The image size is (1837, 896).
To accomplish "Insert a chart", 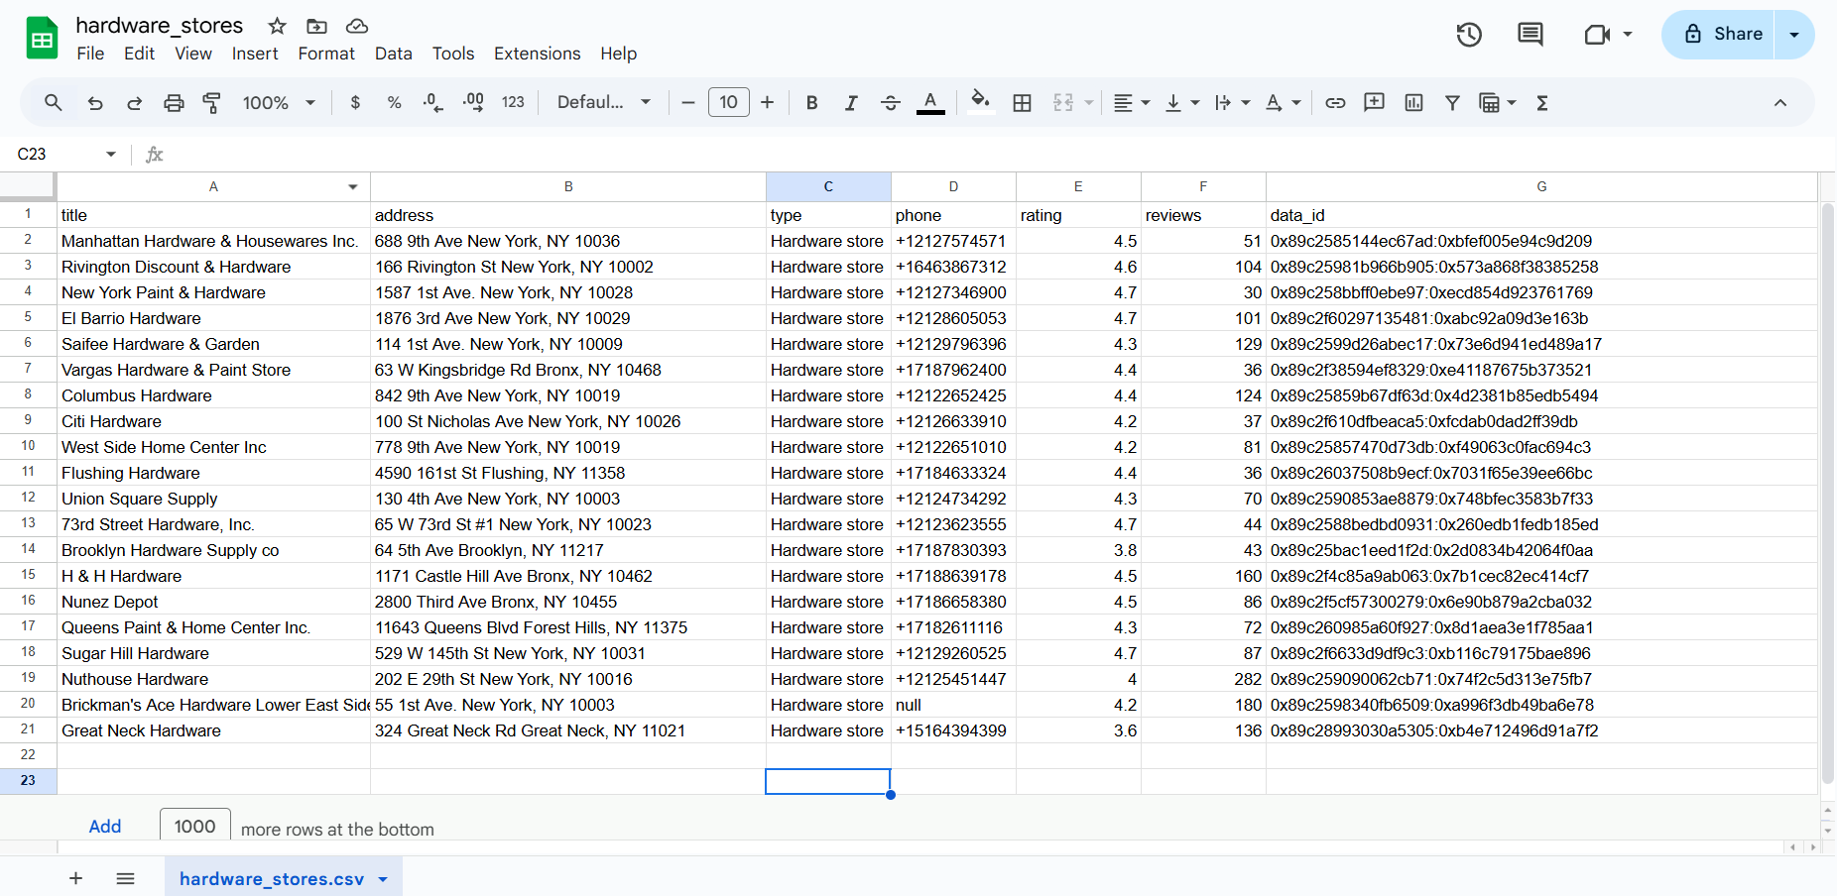I will pyautogui.click(x=1412, y=102).
